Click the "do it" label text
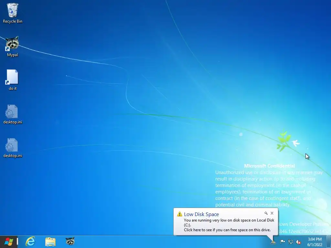Viewport: 331px width, 248px height. (x=13, y=88)
